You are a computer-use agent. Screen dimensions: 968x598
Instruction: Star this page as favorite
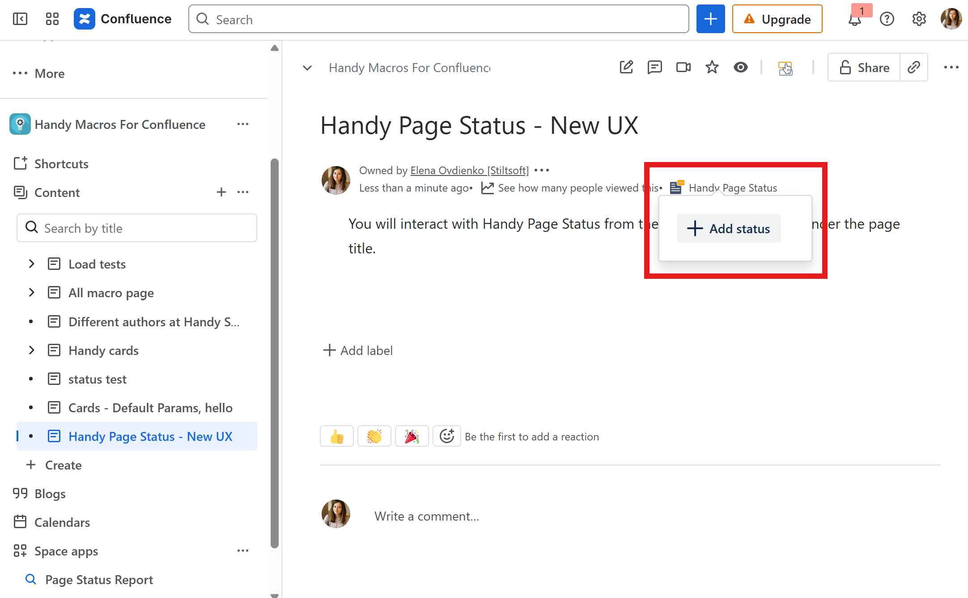712,68
